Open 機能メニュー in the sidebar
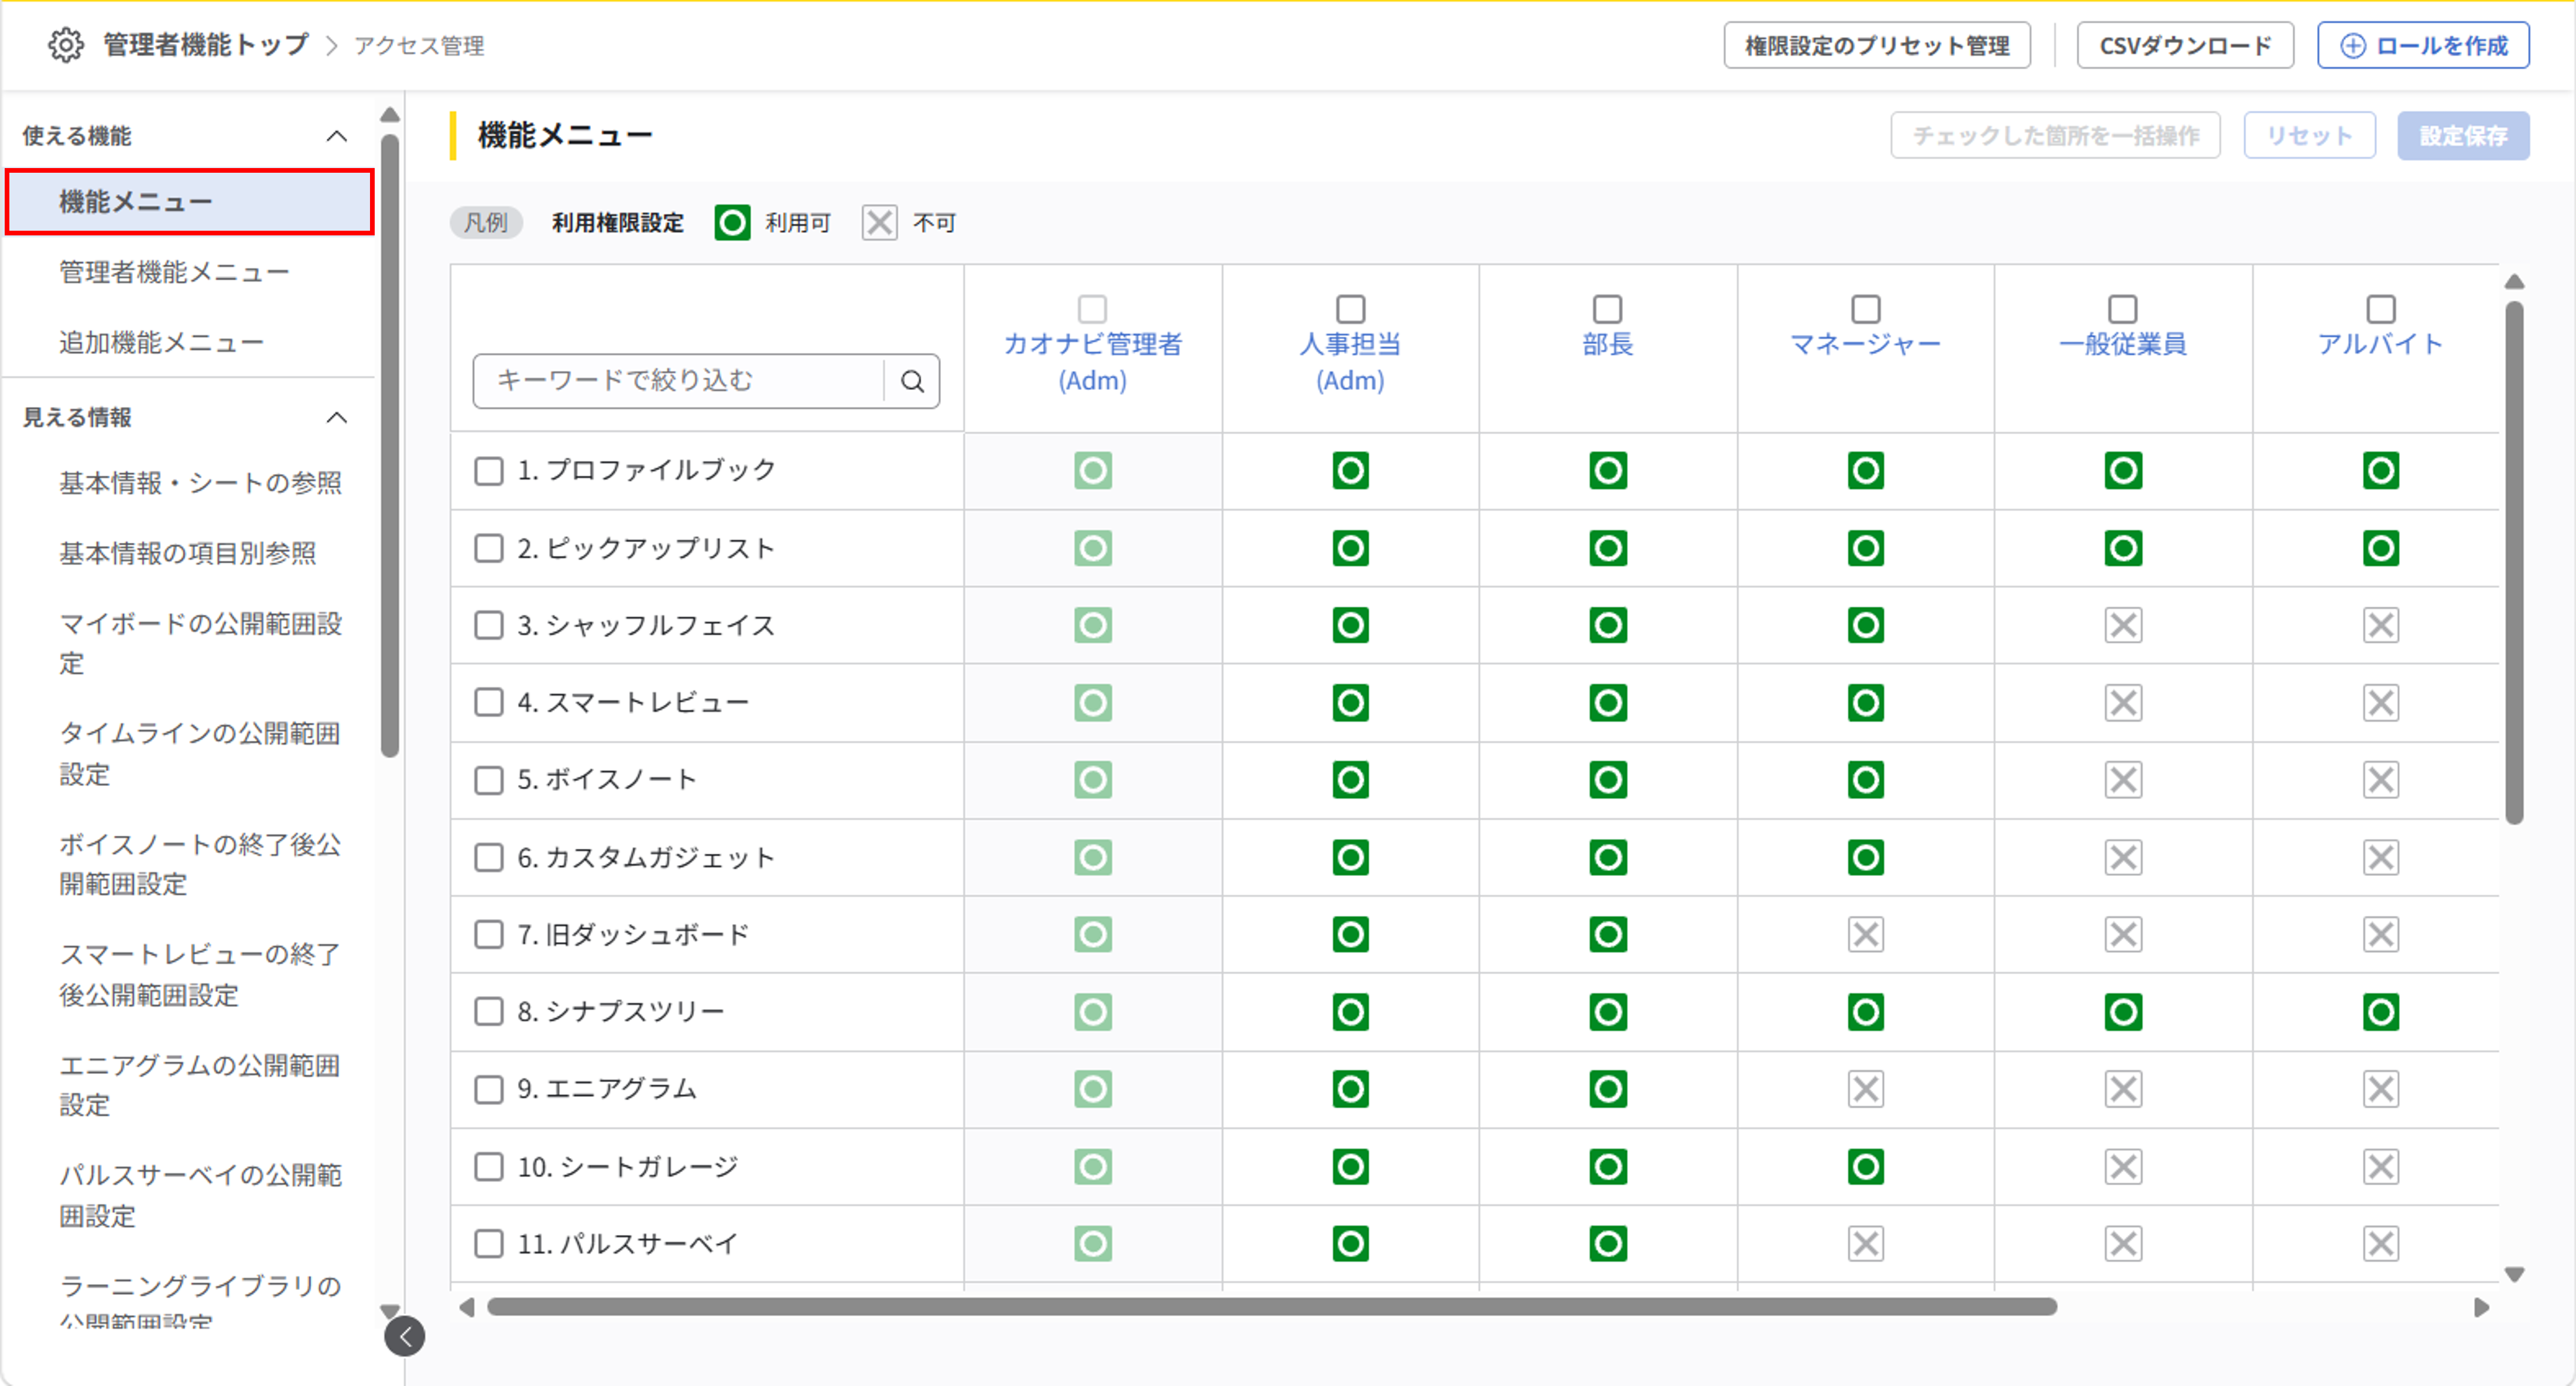The width and height of the screenshot is (2576, 1386). pyautogui.click(x=190, y=202)
